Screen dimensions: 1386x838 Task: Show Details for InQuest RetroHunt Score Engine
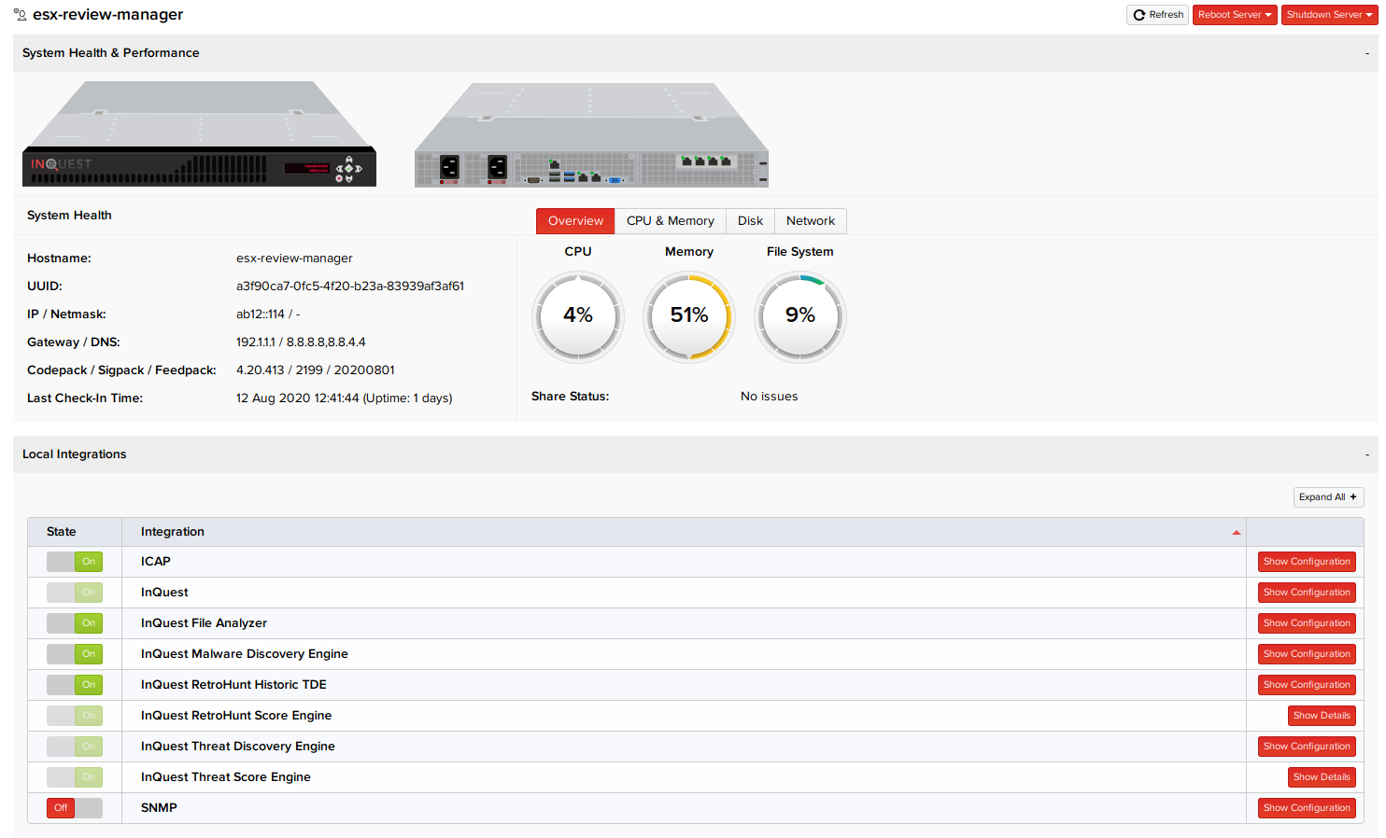tap(1322, 716)
